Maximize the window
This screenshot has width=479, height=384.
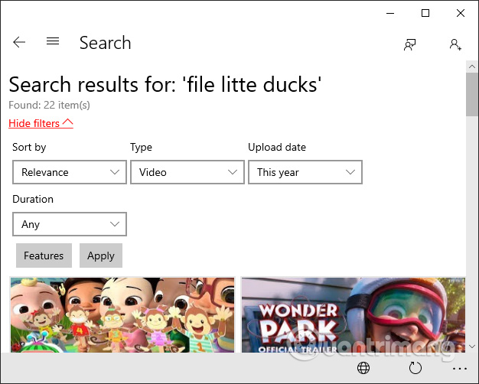(x=425, y=13)
